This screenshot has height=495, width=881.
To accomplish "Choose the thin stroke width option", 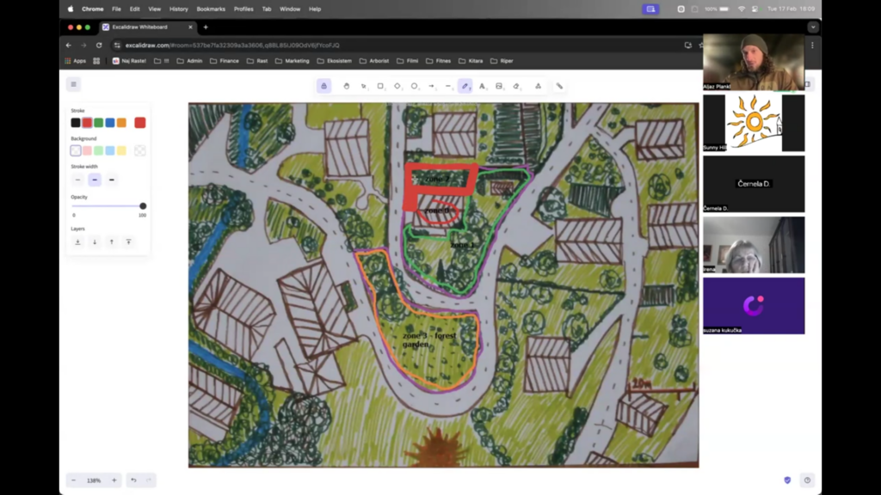I will (77, 180).
